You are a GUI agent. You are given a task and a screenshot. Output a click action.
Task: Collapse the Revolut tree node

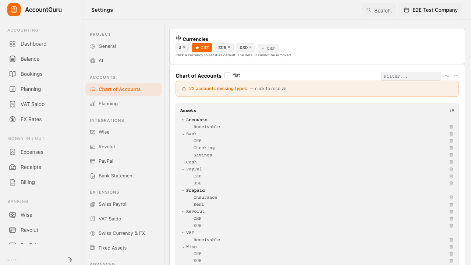[x=183, y=212]
